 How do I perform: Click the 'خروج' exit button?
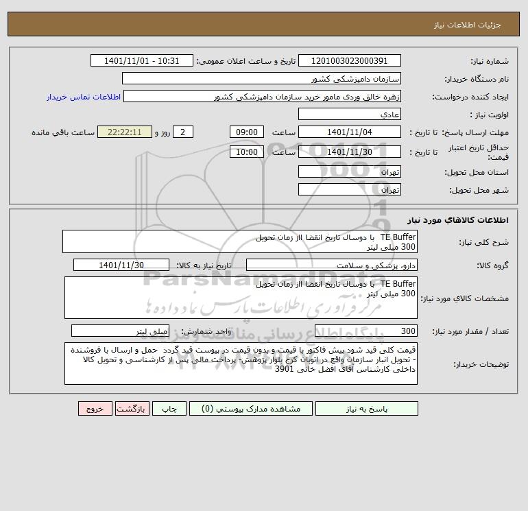coord(95,409)
